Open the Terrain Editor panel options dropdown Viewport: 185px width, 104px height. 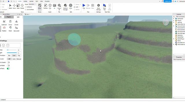[18, 14]
